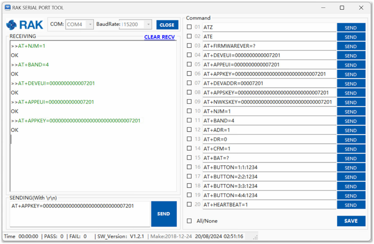Click the Time 00:00:00 status entry
This screenshot has width=374, height=244.
21,237
